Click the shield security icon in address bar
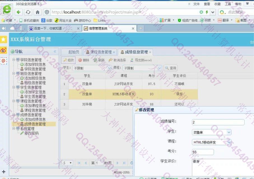The image size is (254, 179). point(47,12)
